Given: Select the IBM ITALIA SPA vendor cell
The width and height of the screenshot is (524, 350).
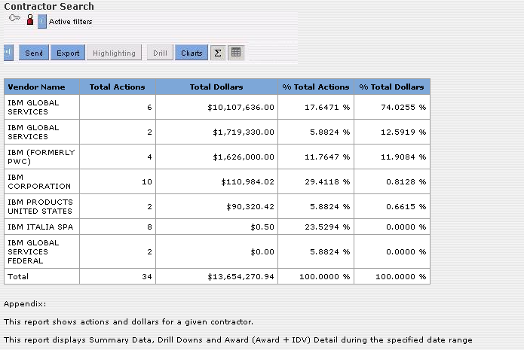Looking at the screenshot, I should [41, 227].
